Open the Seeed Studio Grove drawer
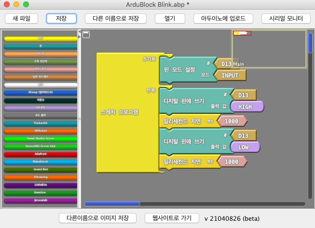 coord(41,139)
